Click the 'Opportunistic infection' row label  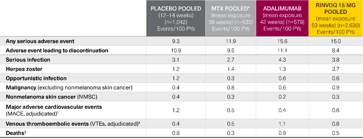[x=36, y=78]
